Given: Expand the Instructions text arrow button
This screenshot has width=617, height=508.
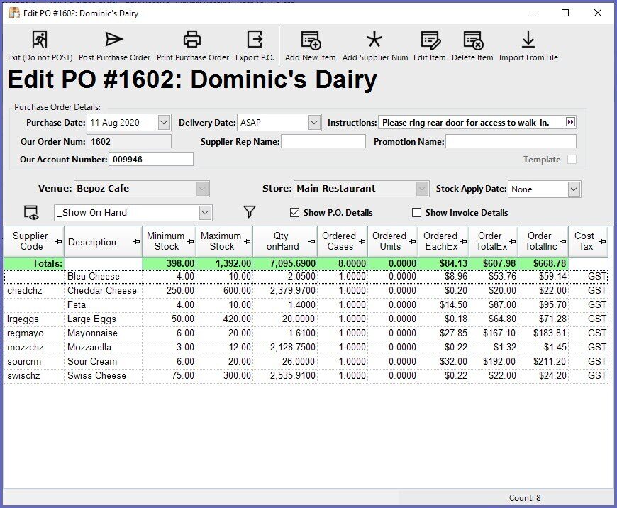Looking at the screenshot, I should coord(569,122).
